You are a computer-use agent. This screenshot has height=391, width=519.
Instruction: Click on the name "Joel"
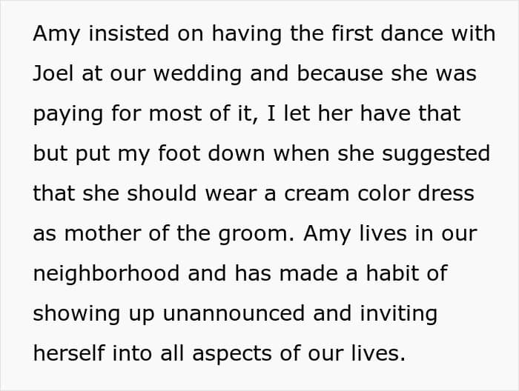click(x=53, y=73)
